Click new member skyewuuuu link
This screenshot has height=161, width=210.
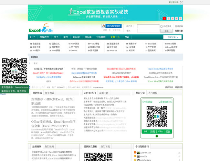tap(98, 87)
